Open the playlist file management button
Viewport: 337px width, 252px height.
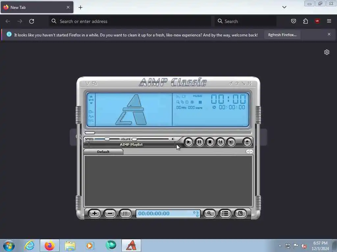(241, 213)
